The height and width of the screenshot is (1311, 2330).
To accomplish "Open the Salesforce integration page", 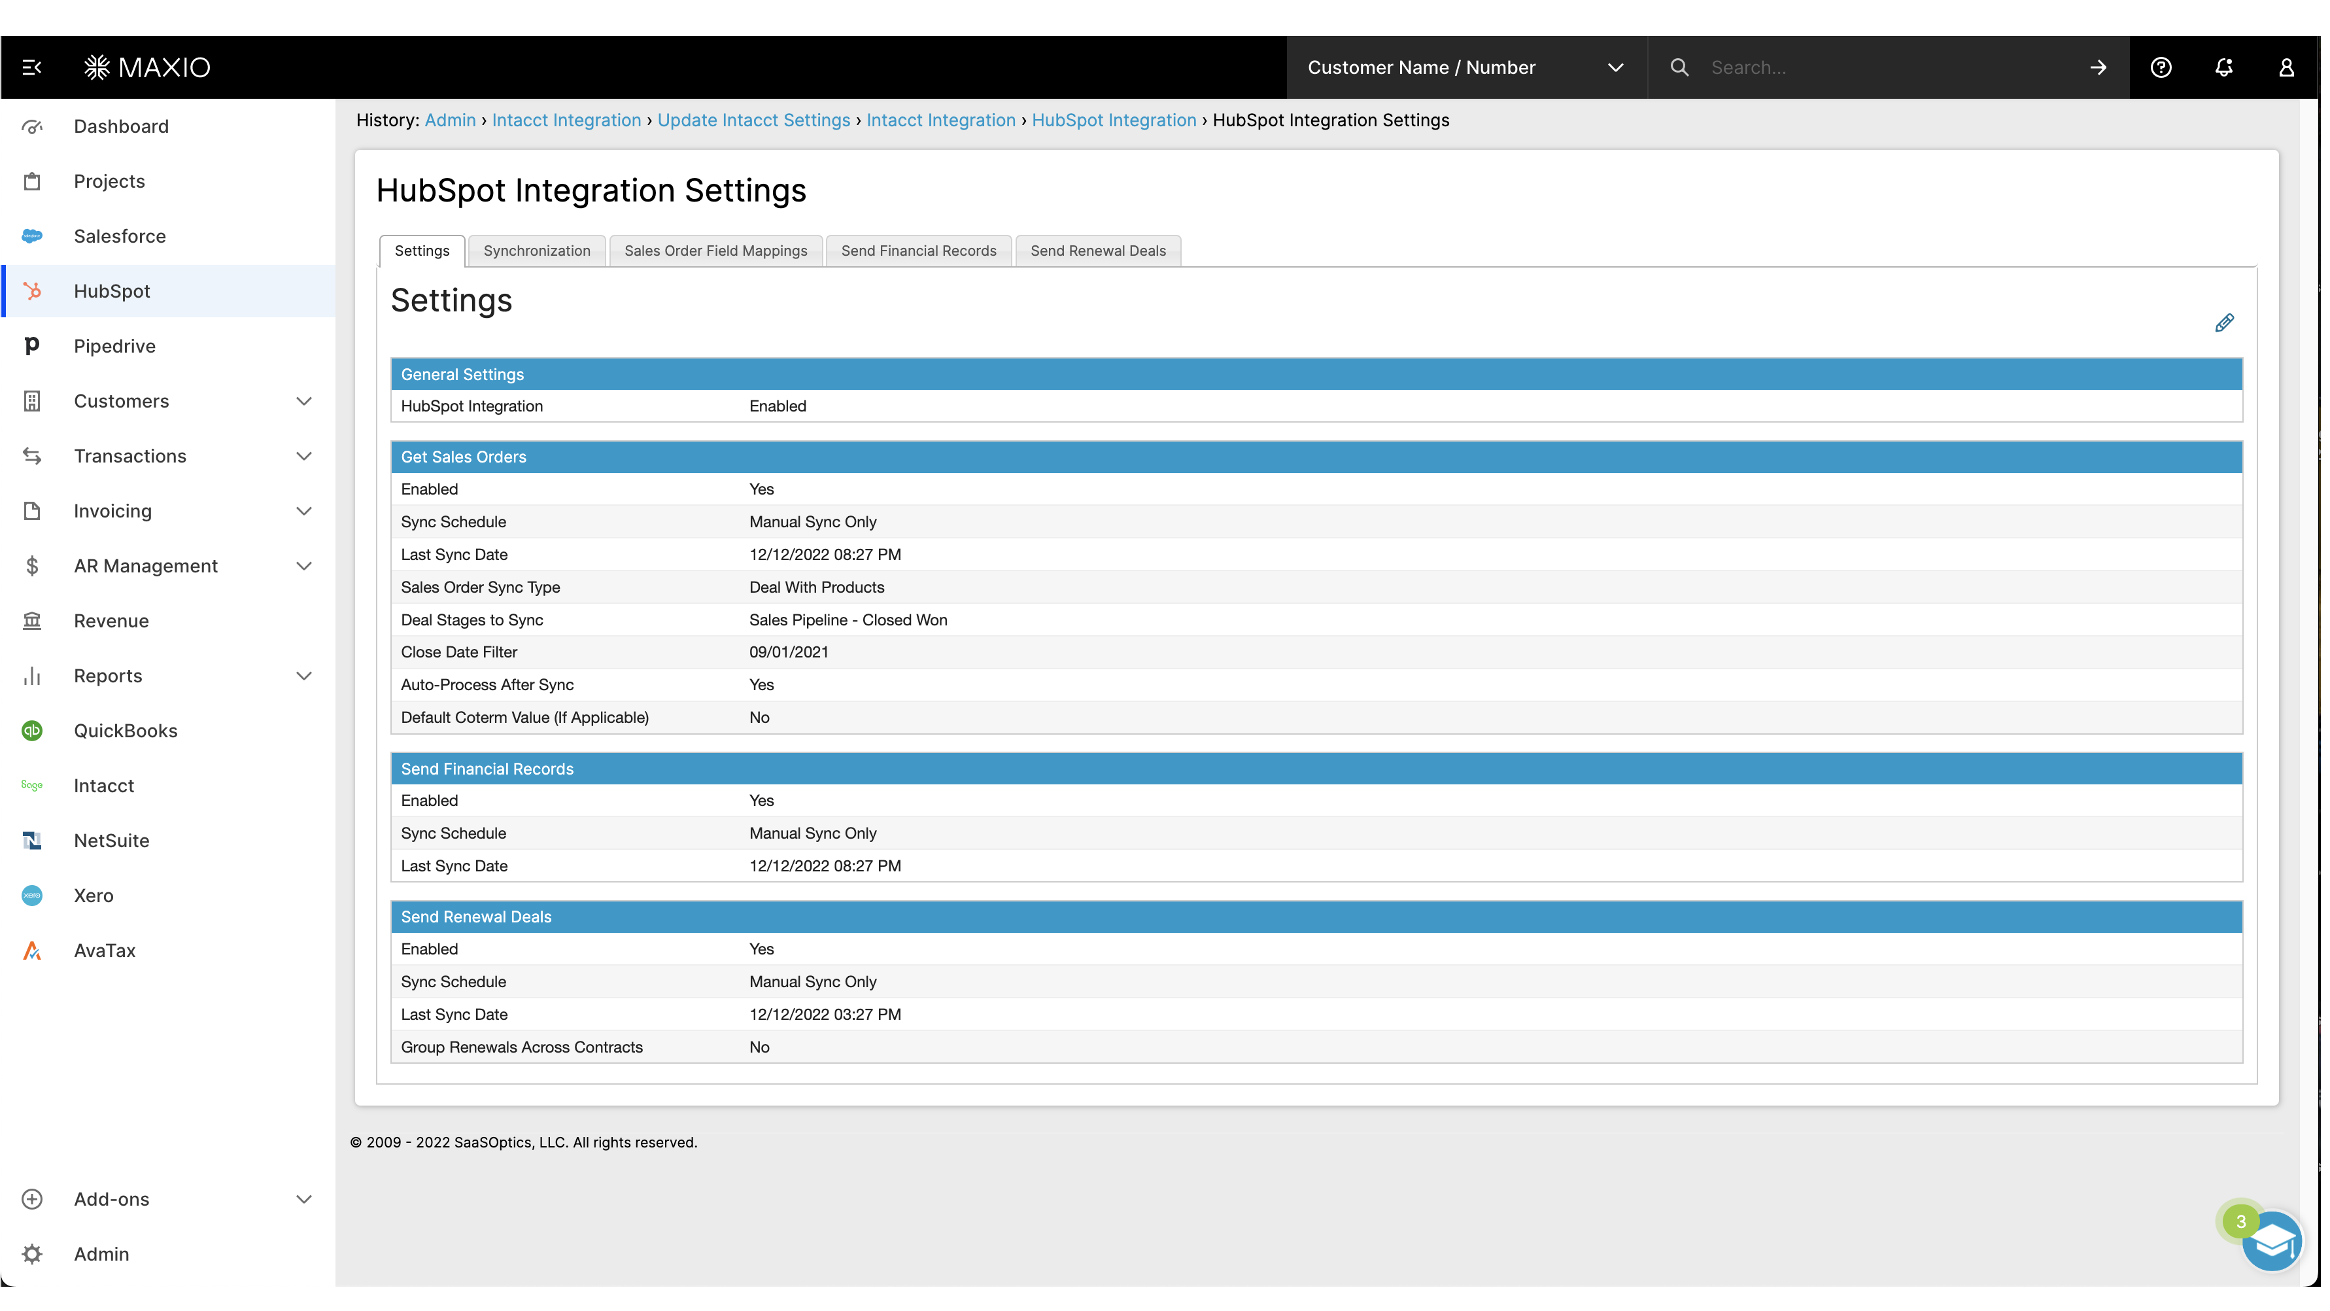I will pos(120,236).
